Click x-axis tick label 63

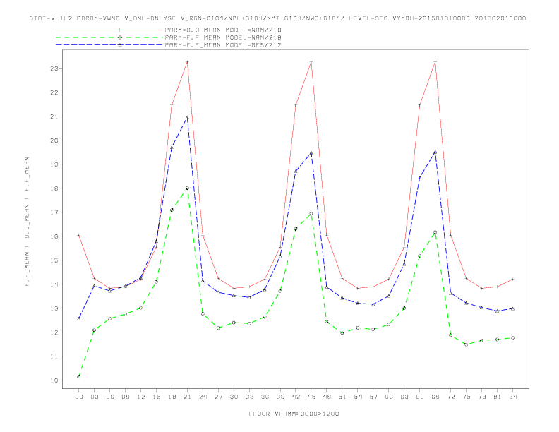(x=404, y=397)
